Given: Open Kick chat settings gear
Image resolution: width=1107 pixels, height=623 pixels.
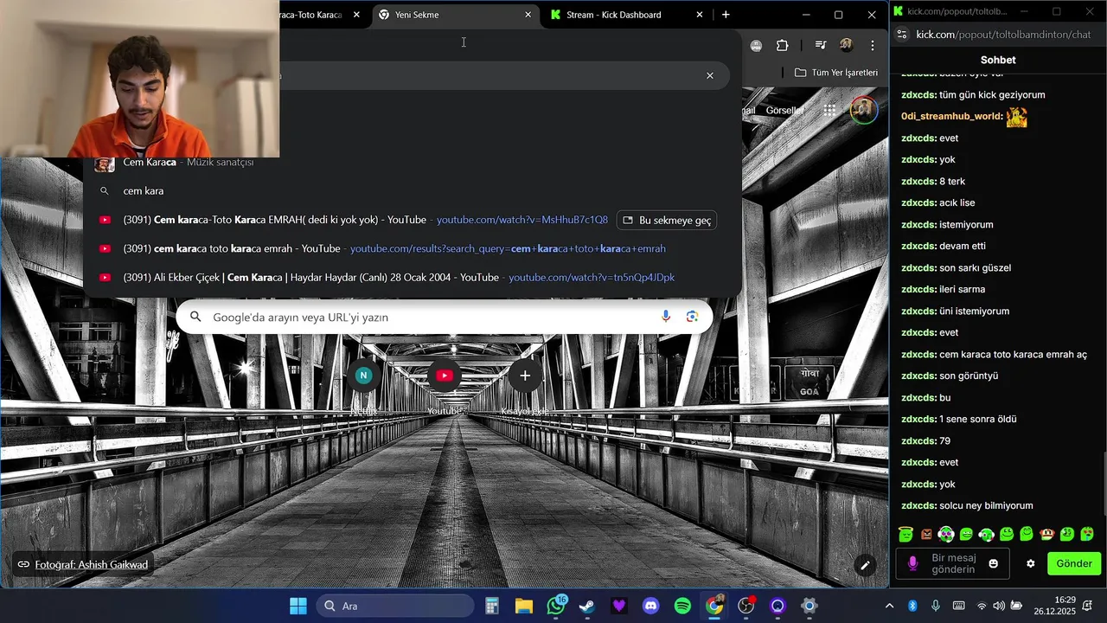Looking at the screenshot, I should [1031, 563].
